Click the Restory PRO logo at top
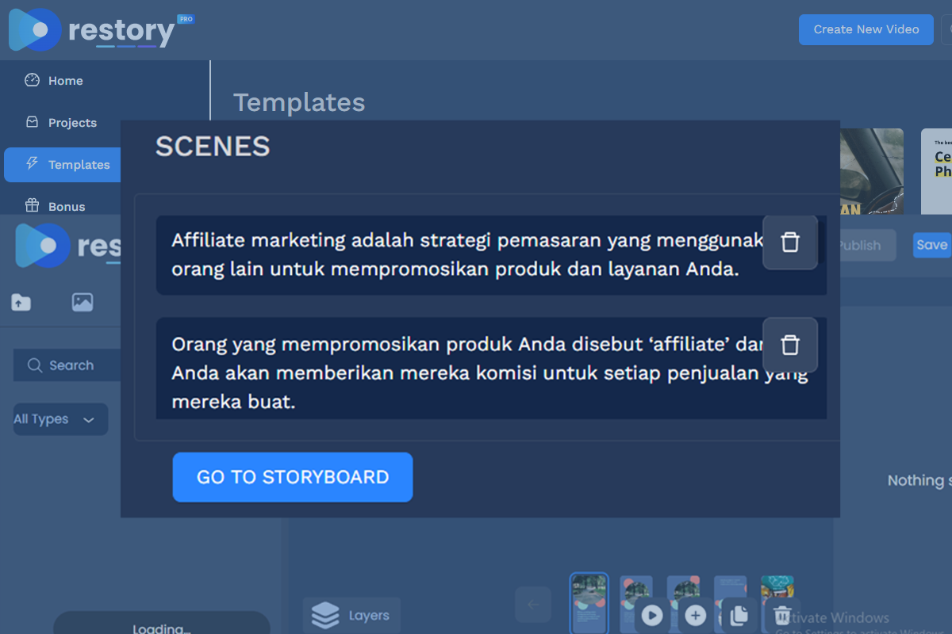Viewport: 952px width, 634px height. 102,30
